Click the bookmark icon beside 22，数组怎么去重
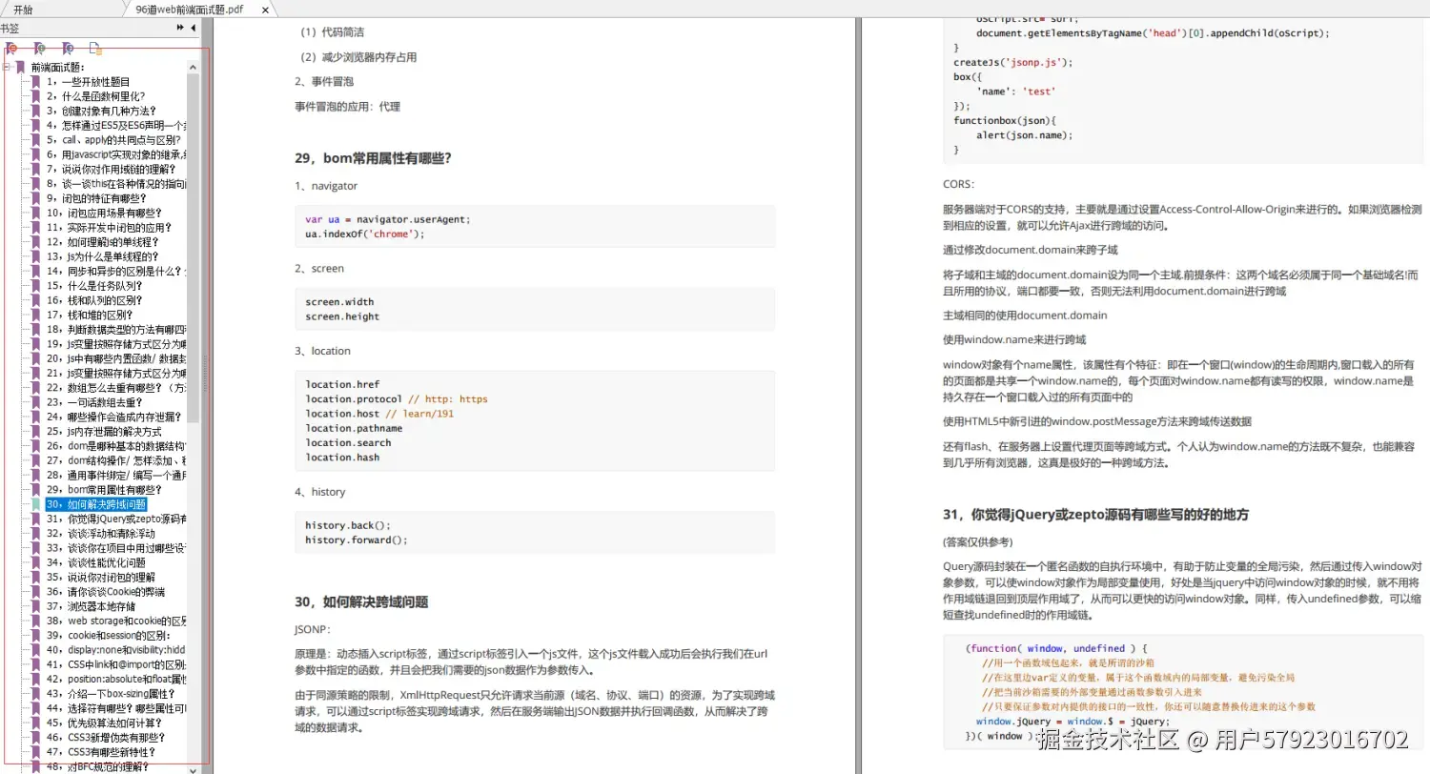This screenshot has width=1430, height=774. pos(35,388)
